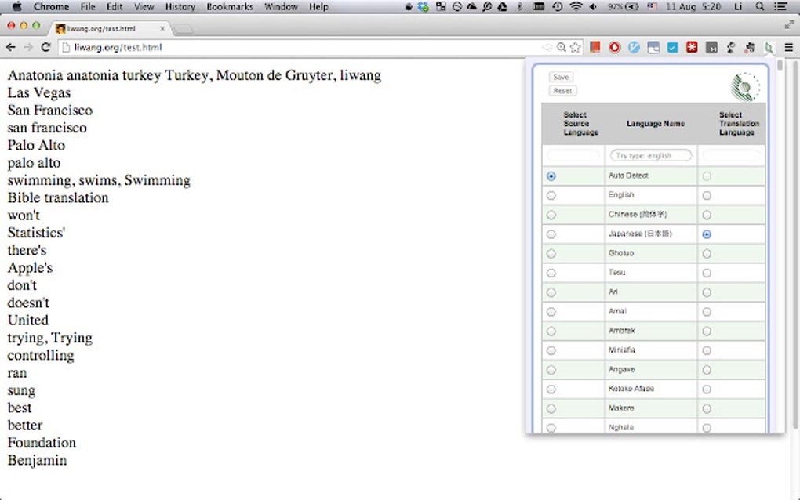Open the orange book extension icon
The width and height of the screenshot is (800, 500).
[x=595, y=47]
